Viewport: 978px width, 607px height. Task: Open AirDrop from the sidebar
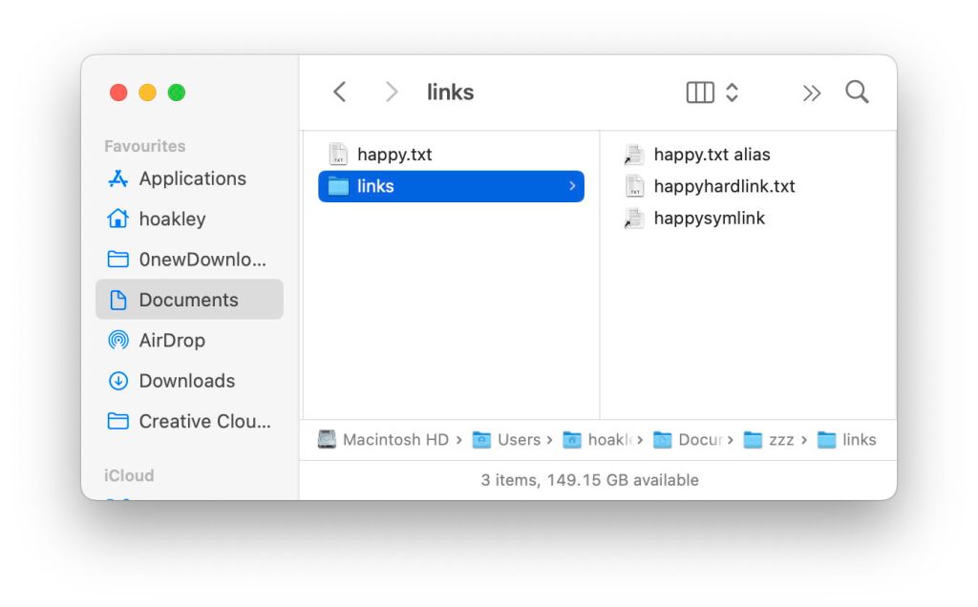point(172,340)
